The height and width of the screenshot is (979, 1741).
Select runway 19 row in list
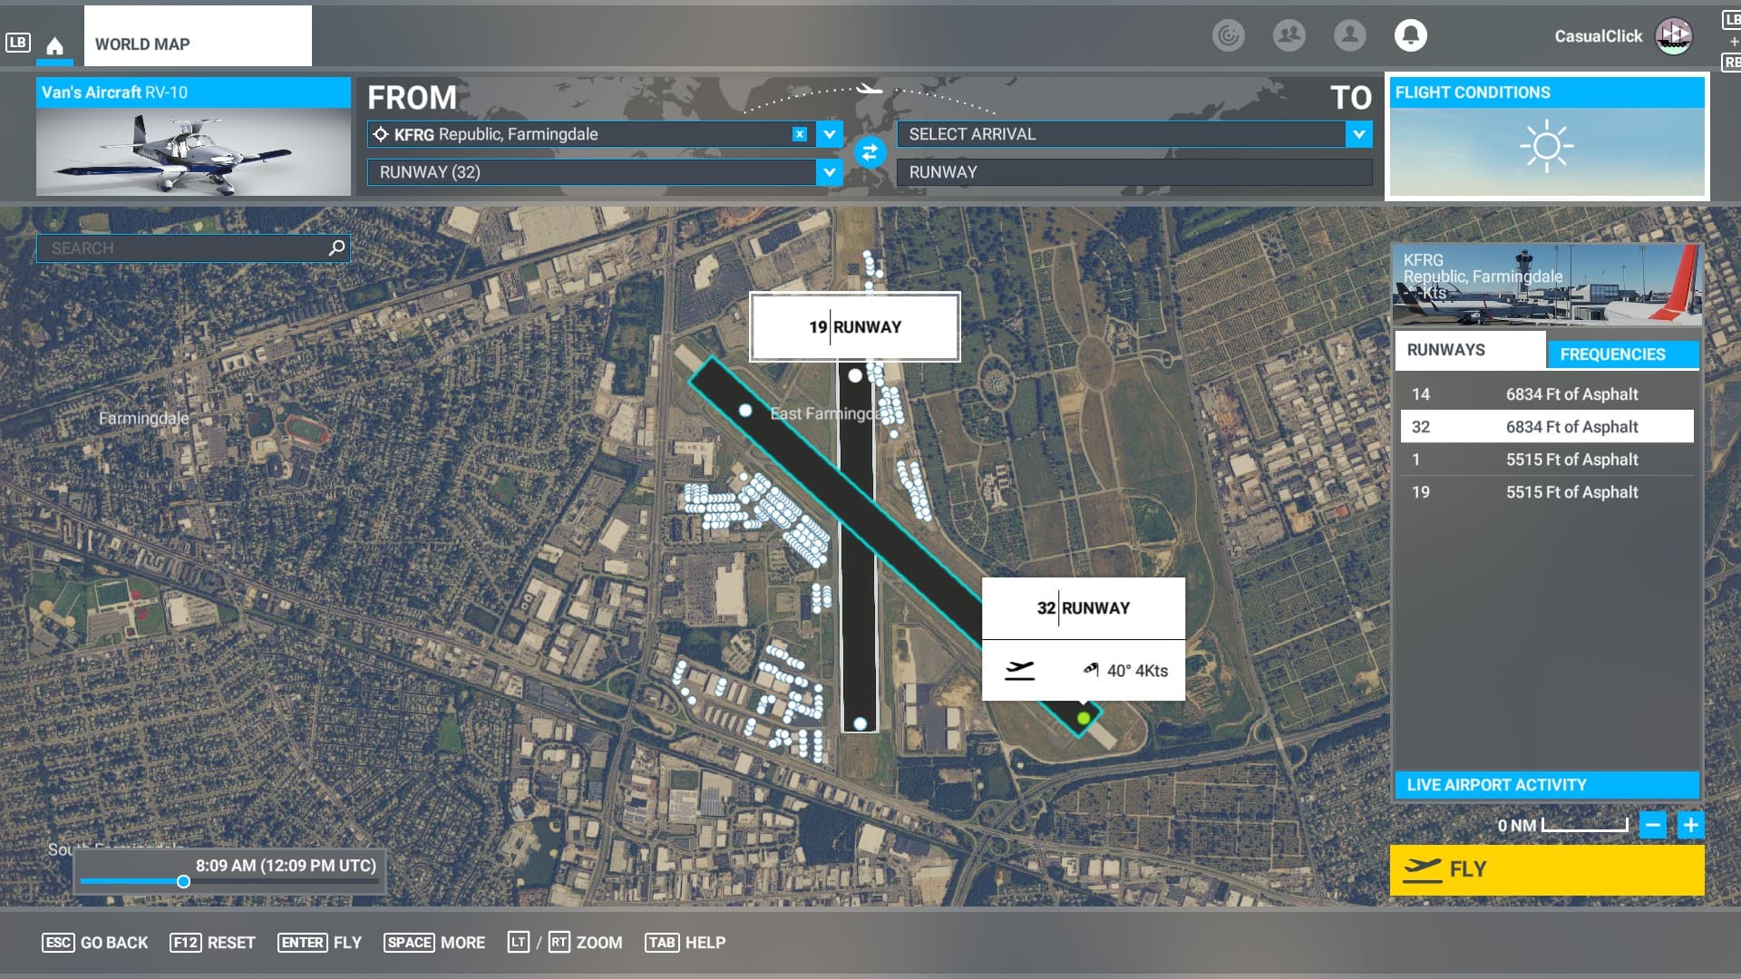[1547, 492]
